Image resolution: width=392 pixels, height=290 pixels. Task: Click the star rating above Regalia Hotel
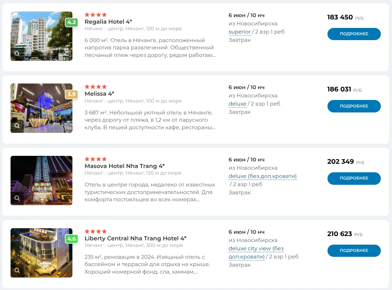[96, 15]
